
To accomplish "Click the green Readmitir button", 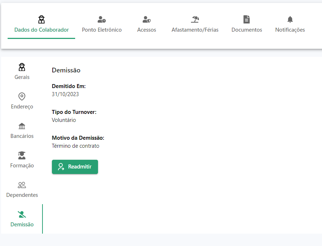I will tap(75, 167).
